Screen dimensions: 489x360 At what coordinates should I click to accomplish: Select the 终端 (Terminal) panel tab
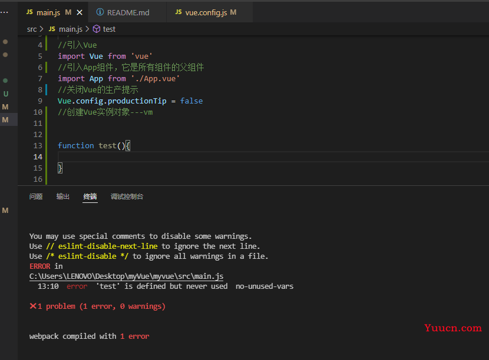pyautogui.click(x=90, y=196)
